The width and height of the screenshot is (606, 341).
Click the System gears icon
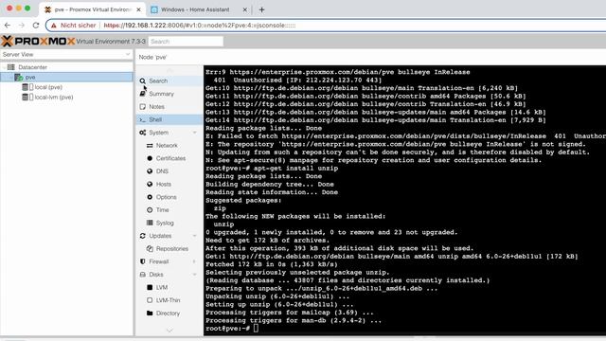[143, 133]
